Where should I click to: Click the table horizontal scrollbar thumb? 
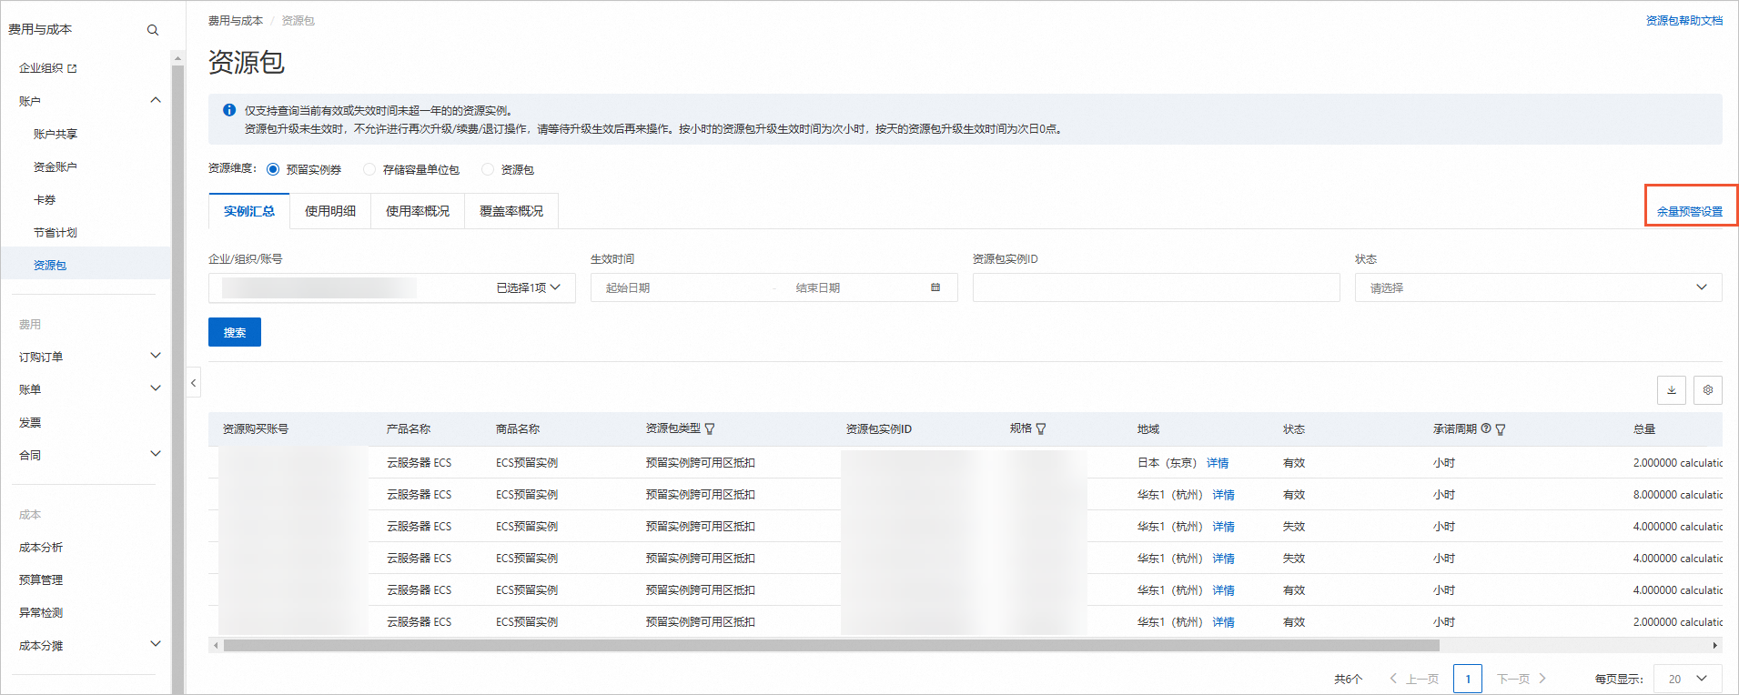pos(832,646)
